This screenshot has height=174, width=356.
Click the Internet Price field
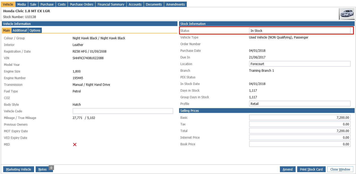(x=300, y=138)
